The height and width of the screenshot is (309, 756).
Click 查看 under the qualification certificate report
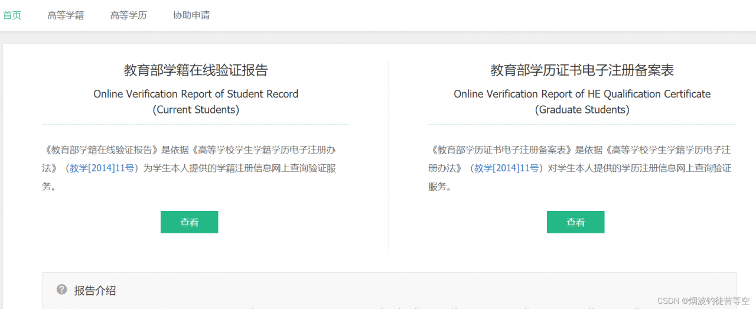pos(576,222)
